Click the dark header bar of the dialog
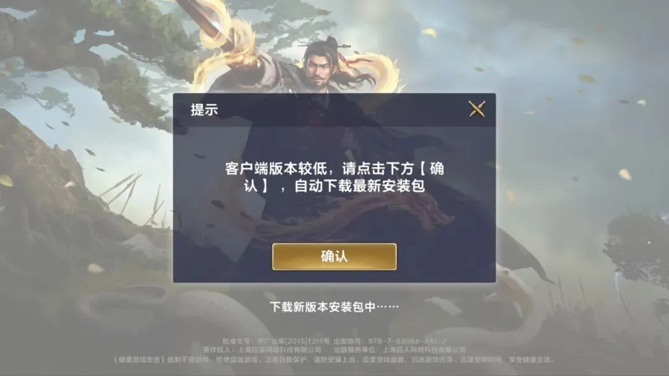This screenshot has width=669, height=376. click(x=334, y=110)
